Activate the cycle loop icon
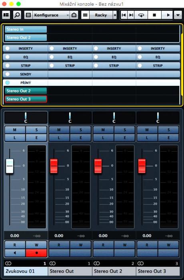 pos(141,15)
